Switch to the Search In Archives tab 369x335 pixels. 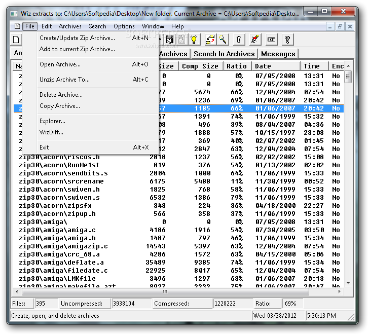(224, 54)
